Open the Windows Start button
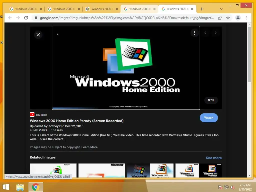 click(x=6, y=187)
